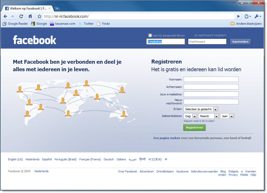The height and width of the screenshot is (193, 267).
Task: Close the Welcome op Facebook tab
Action: [x=50, y=8]
